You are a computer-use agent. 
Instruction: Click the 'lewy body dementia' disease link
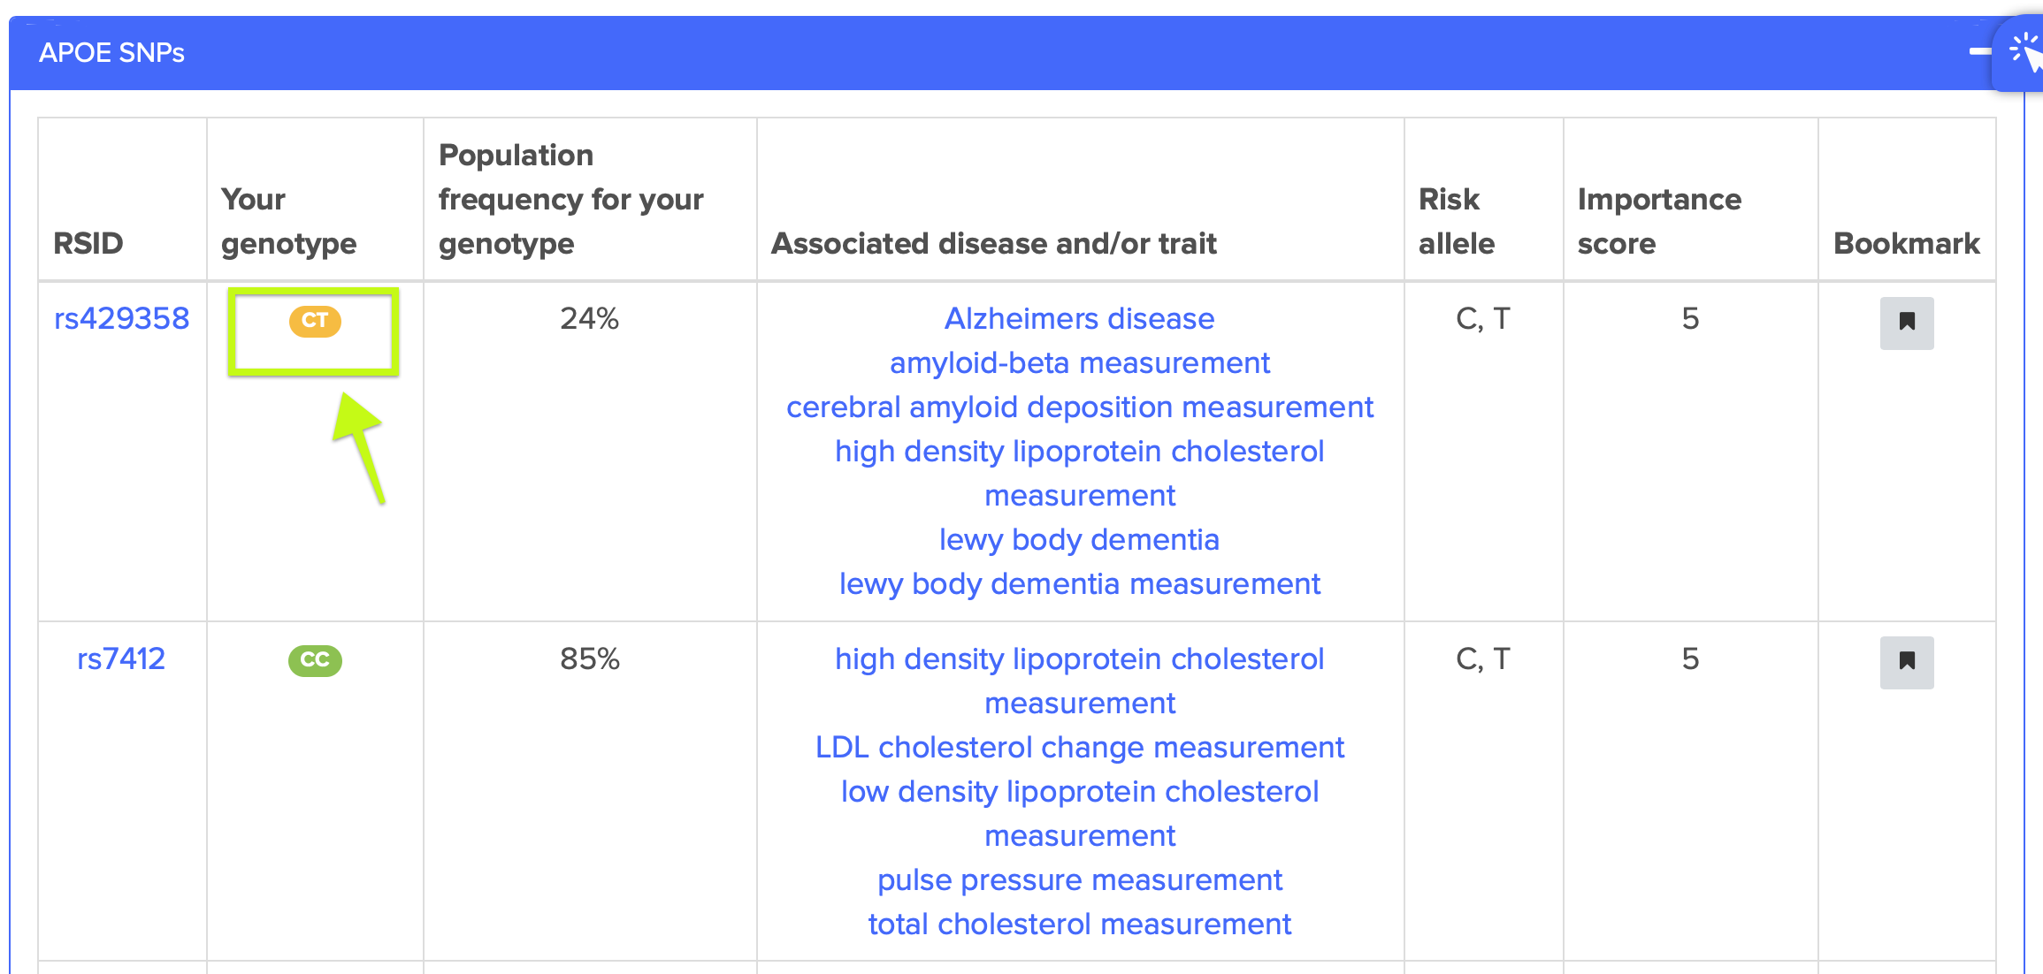pos(1079,539)
